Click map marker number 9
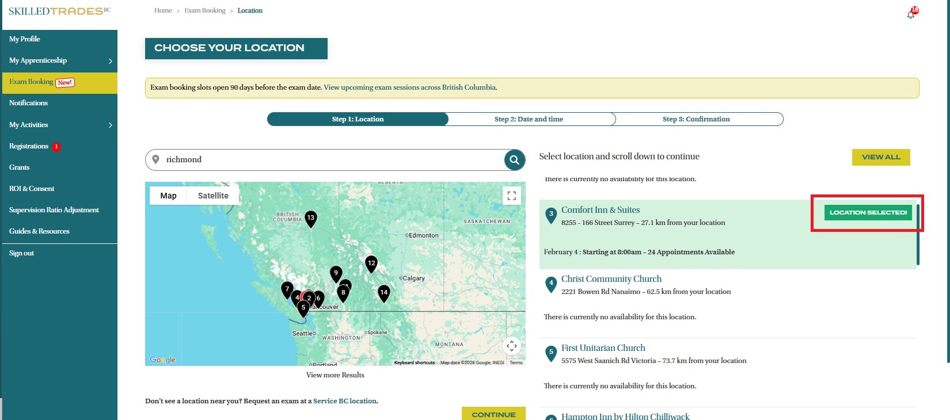This screenshot has height=420, width=950. pyautogui.click(x=336, y=273)
